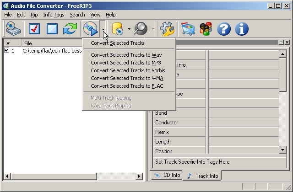Image resolution: width=293 pixels, height=192 pixels.
Task: Click the # column header
Action: [12, 43]
